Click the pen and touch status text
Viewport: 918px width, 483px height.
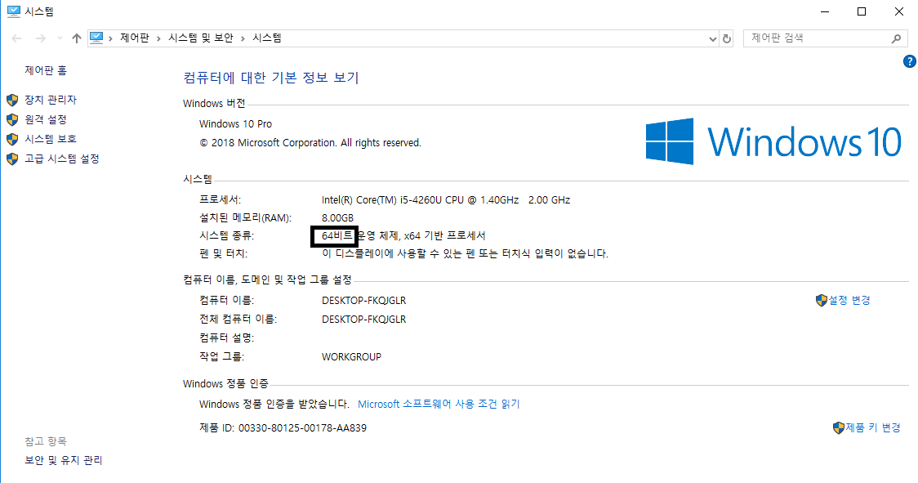pyautogui.click(x=465, y=254)
